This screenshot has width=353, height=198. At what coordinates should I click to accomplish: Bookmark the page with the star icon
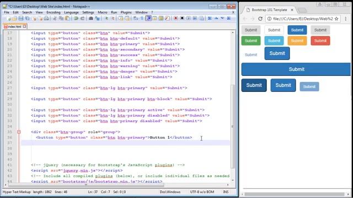point(336,19)
